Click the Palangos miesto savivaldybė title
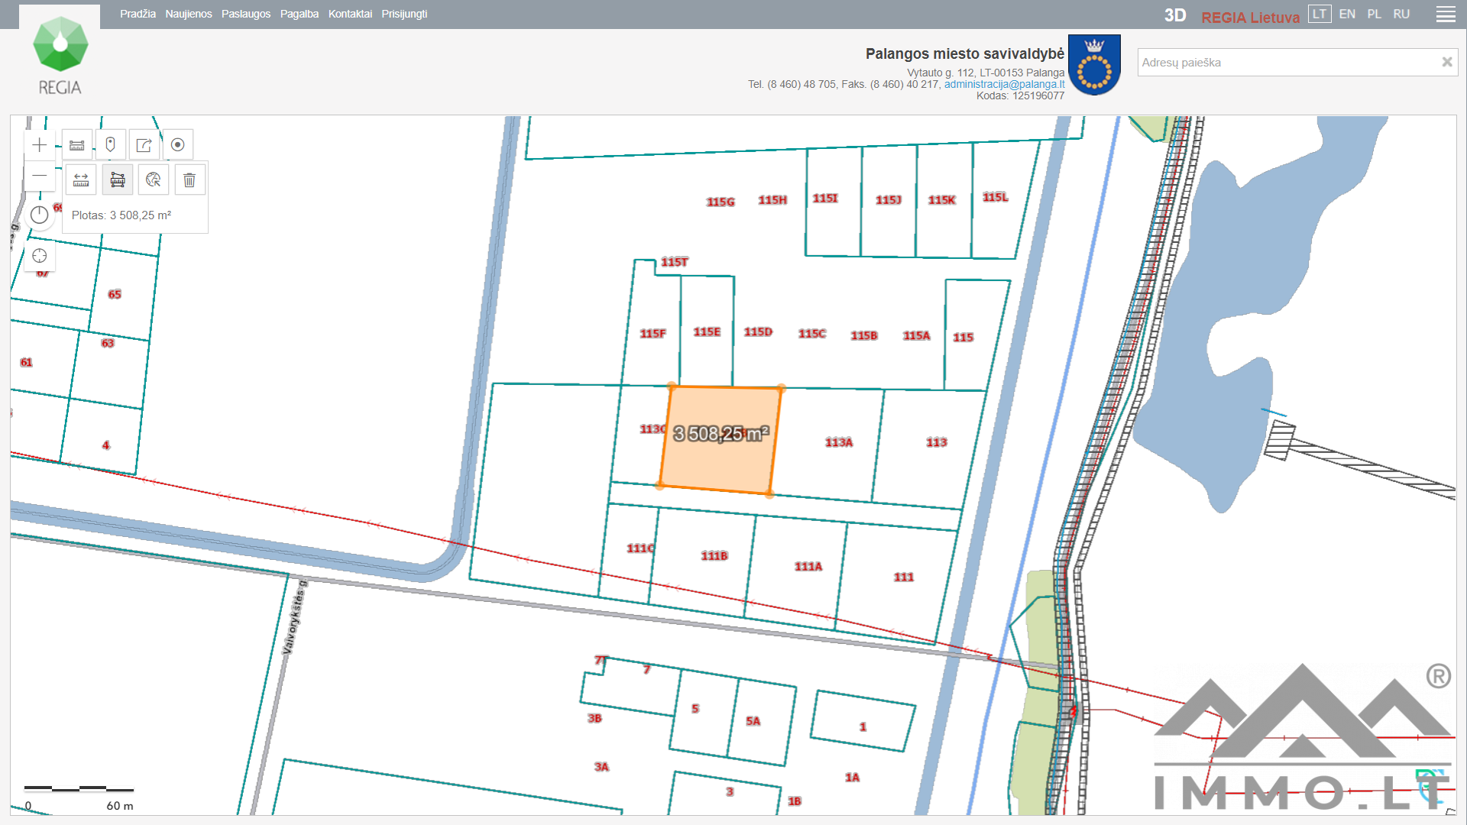 [x=964, y=53]
